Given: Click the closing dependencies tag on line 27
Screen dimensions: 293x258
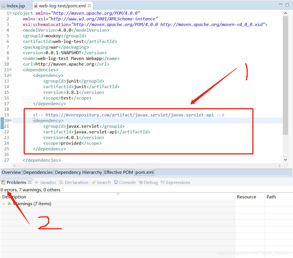Looking at the screenshot, I should 42,160.
